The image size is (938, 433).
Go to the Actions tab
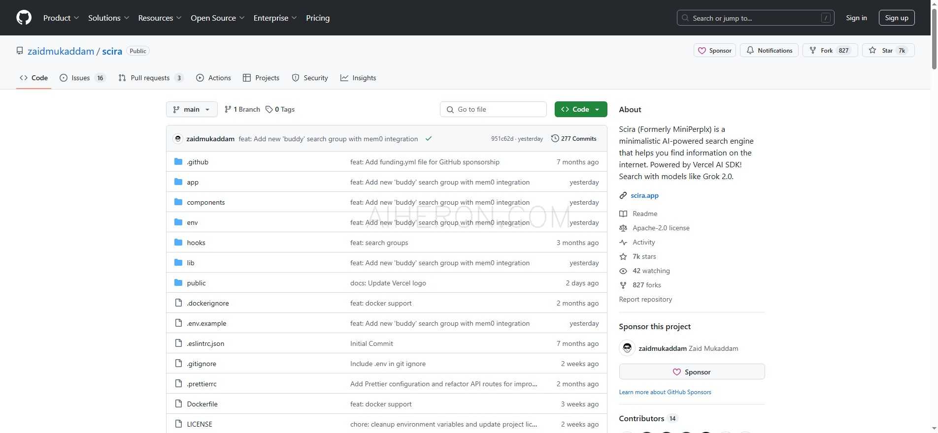213,78
